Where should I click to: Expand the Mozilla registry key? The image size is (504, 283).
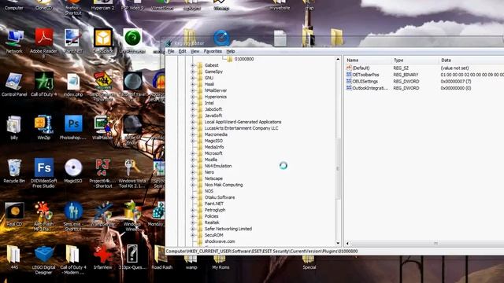click(192, 160)
